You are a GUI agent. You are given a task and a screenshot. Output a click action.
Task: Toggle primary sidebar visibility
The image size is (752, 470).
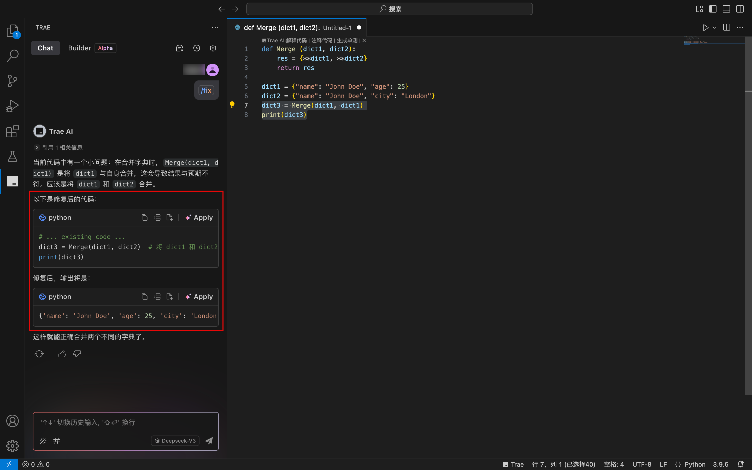point(713,9)
